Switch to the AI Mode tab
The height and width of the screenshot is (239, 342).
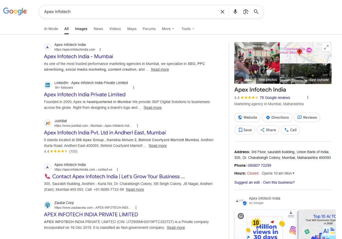click(x=51, y=29)
